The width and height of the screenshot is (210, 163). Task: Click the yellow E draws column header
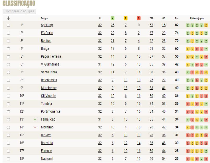point(125,18)
